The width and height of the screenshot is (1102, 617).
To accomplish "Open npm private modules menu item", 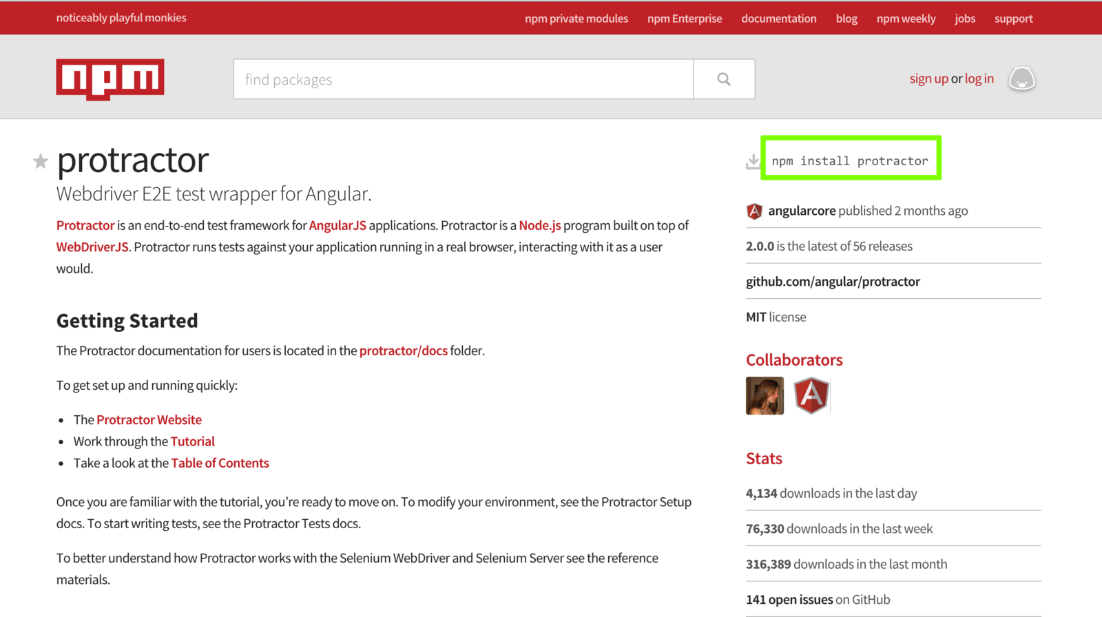I will [x=576, y=19].
